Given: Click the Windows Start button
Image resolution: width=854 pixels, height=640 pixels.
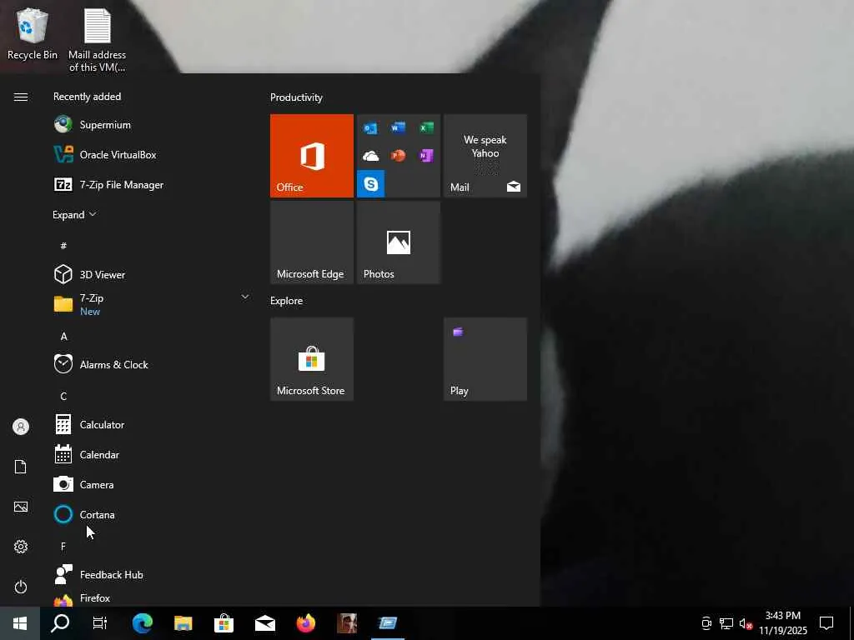Looking at the screenshot, I should coord(20,623).
